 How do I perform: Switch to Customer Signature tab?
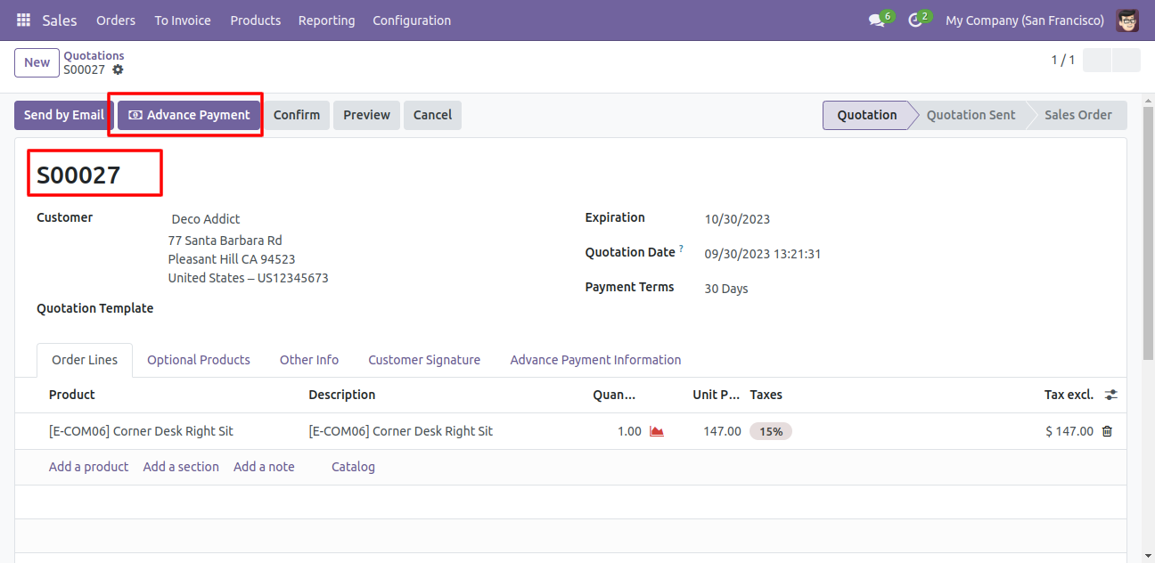[x=424, y=360]
